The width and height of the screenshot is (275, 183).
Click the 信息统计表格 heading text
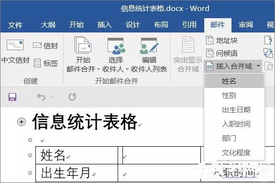point(85,122)
